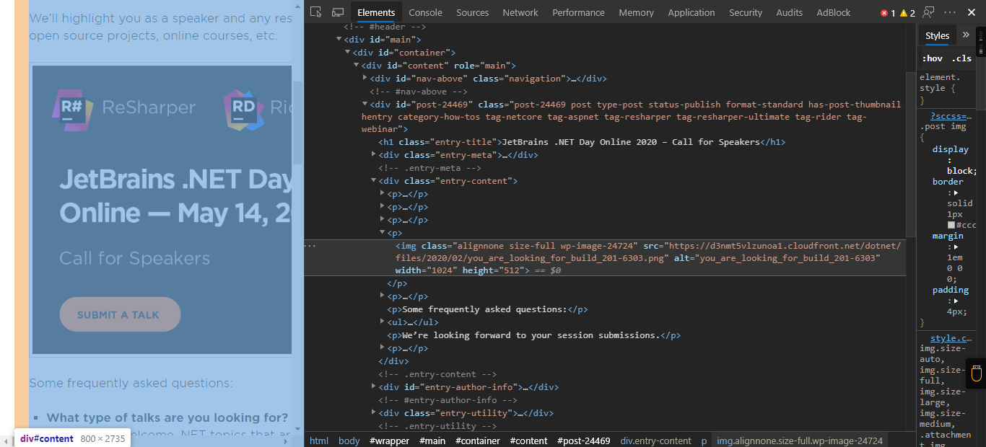Show more Styles sidebar tabs chevron
This screenshot has width=986, height=447.
pos(966,35)
